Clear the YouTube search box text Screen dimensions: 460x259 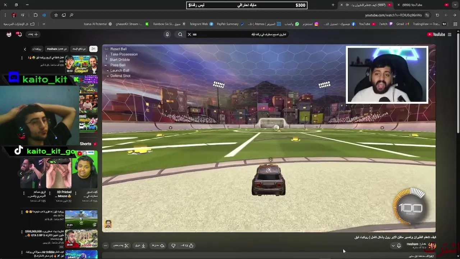(x=189, y=35)
